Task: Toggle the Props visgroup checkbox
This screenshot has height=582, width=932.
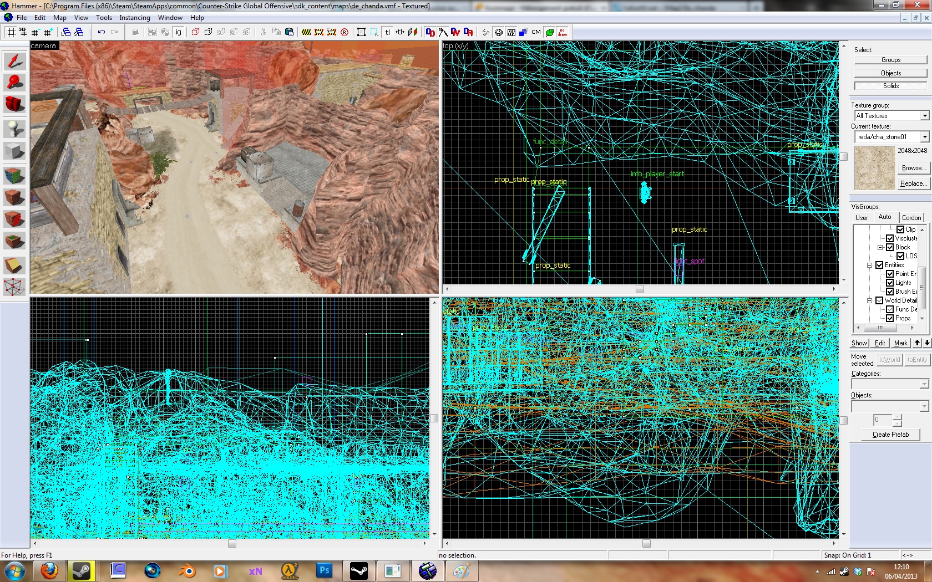Action: pyautogui.click(x=889, y=318)
